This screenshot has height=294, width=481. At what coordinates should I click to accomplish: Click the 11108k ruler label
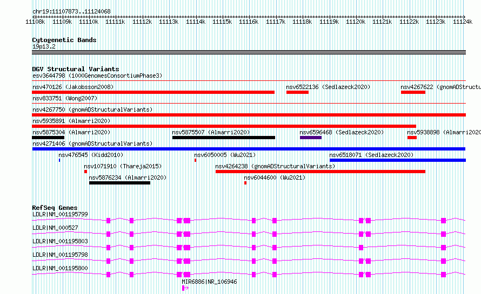(x=35, y=22)
